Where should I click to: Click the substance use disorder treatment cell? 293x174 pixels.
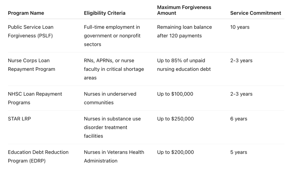tap(112, 127)
